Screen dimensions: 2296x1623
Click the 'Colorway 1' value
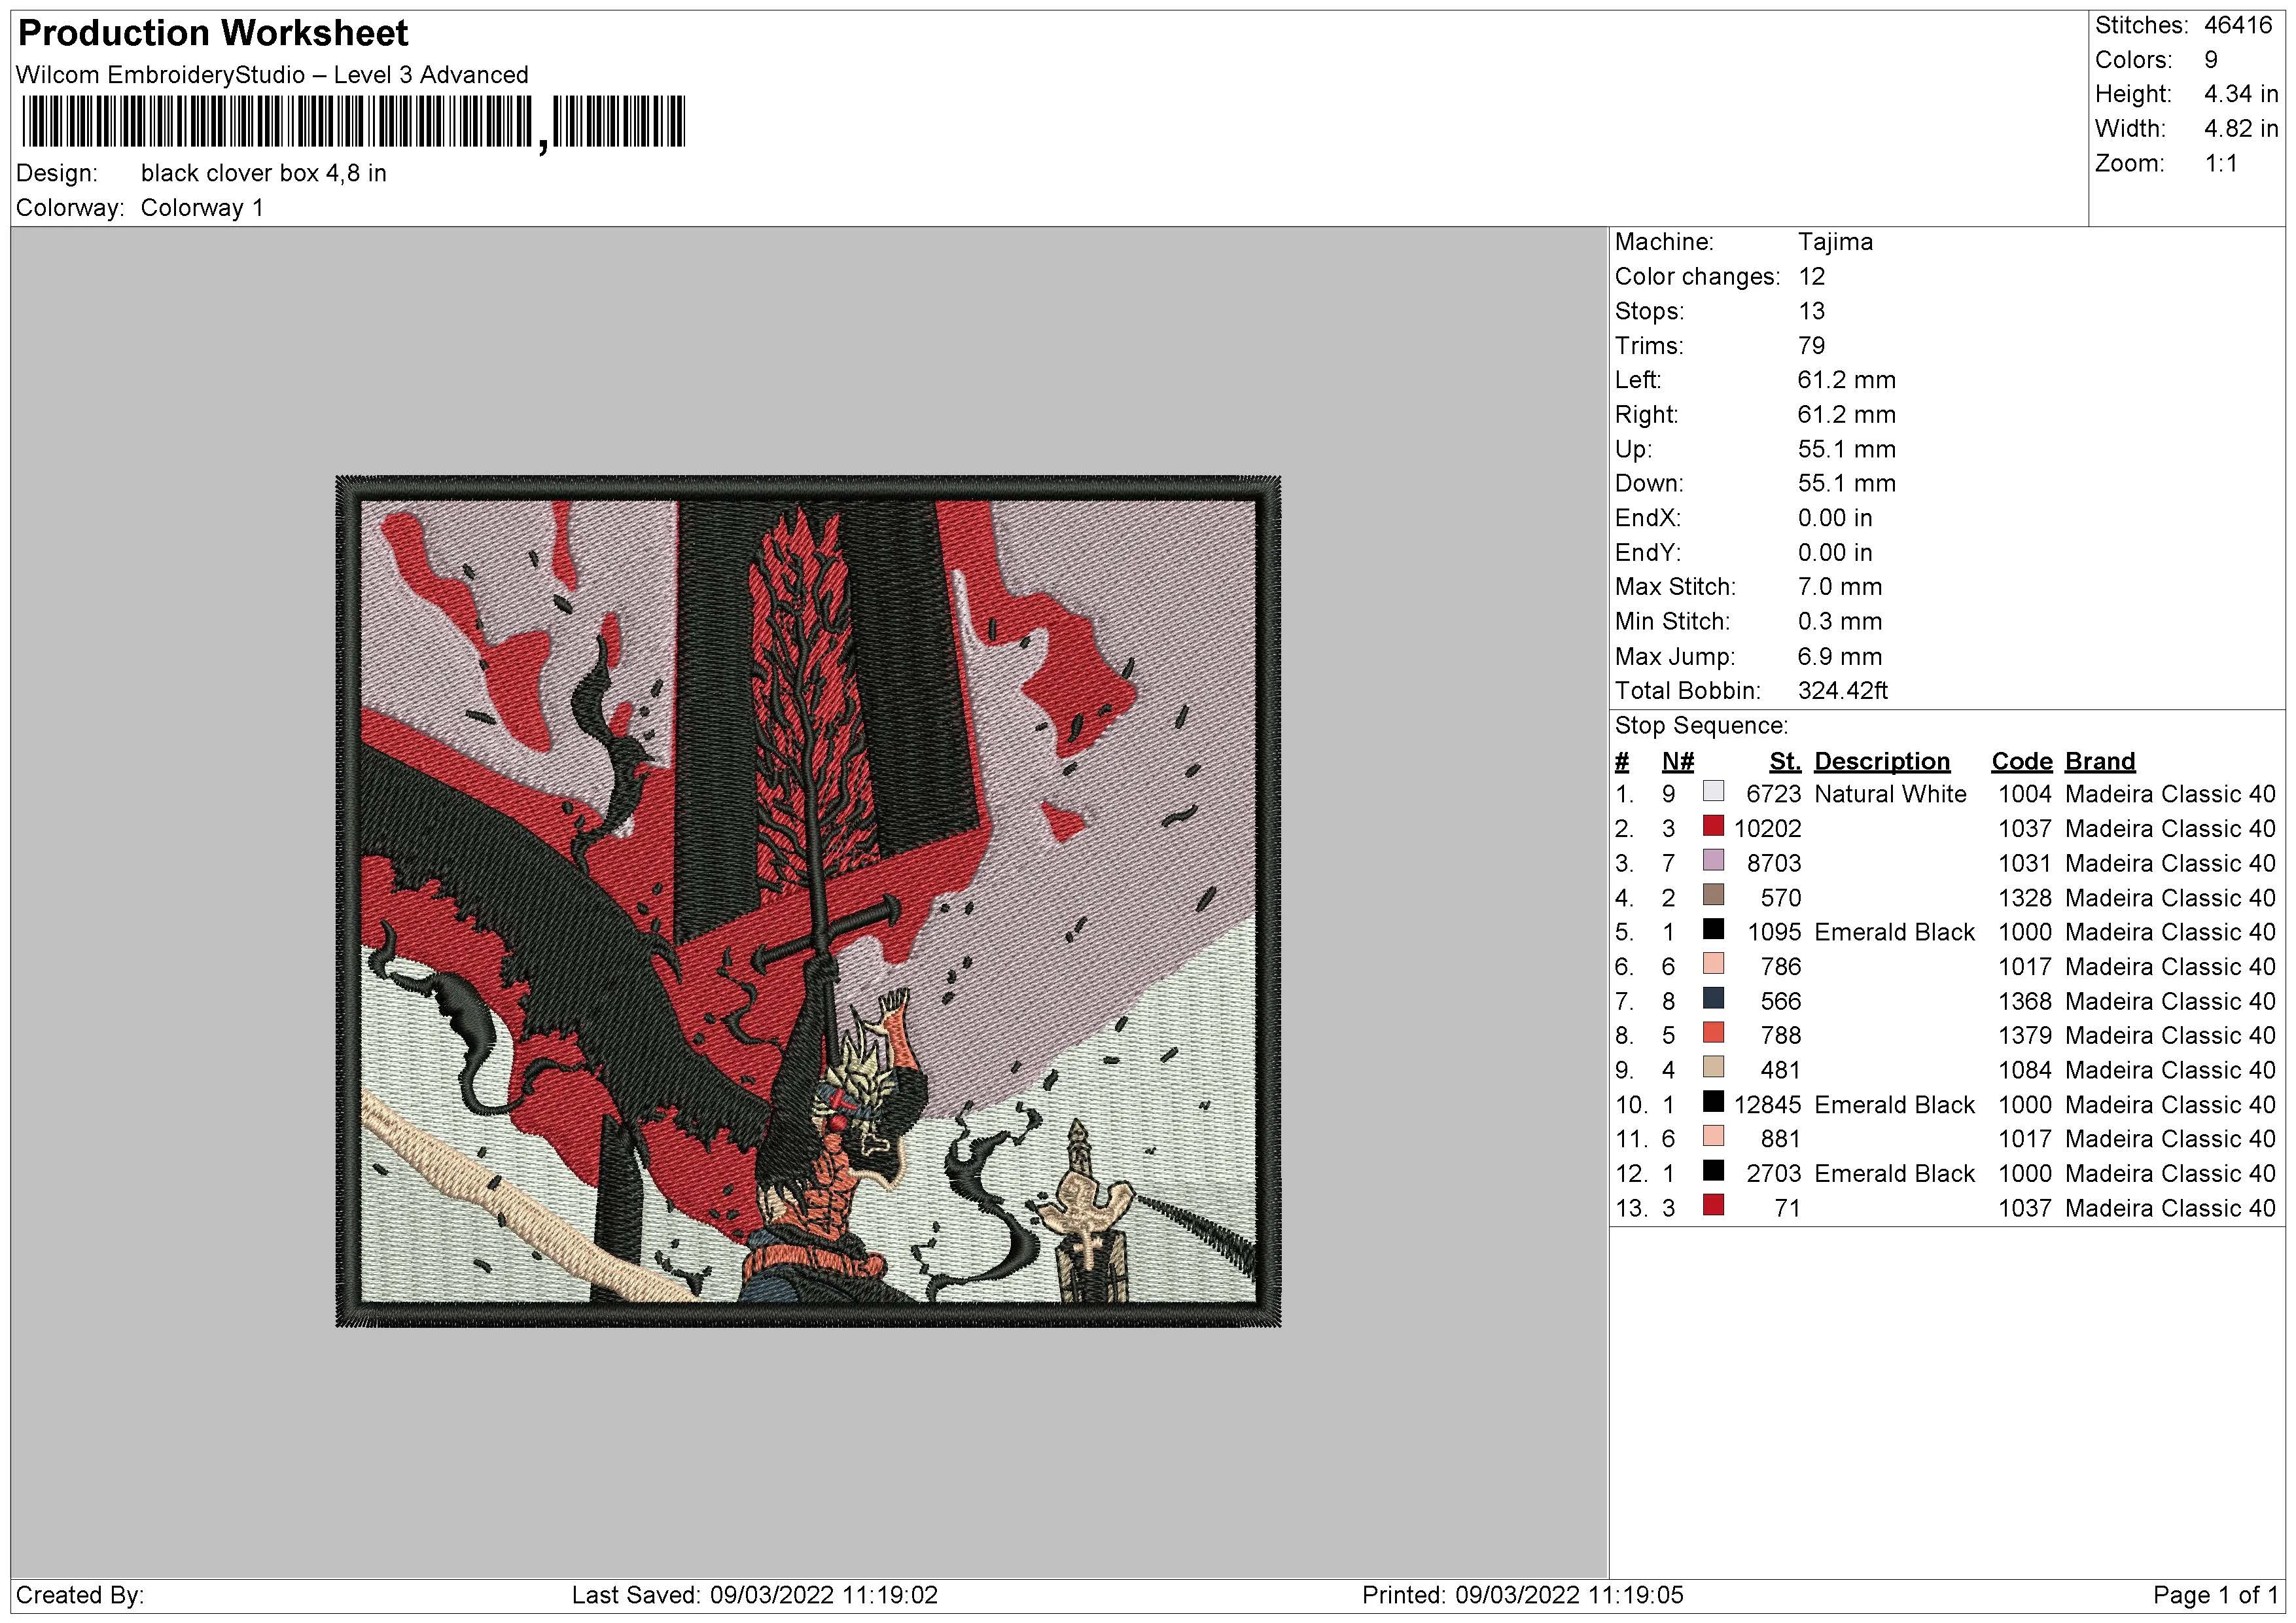[x=202, y=208]
